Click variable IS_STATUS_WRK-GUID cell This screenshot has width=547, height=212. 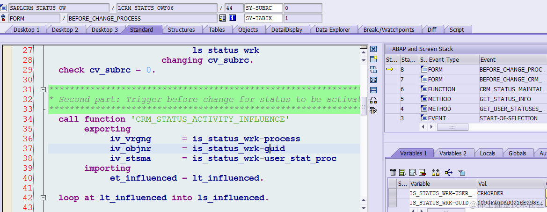coord(443,203)
